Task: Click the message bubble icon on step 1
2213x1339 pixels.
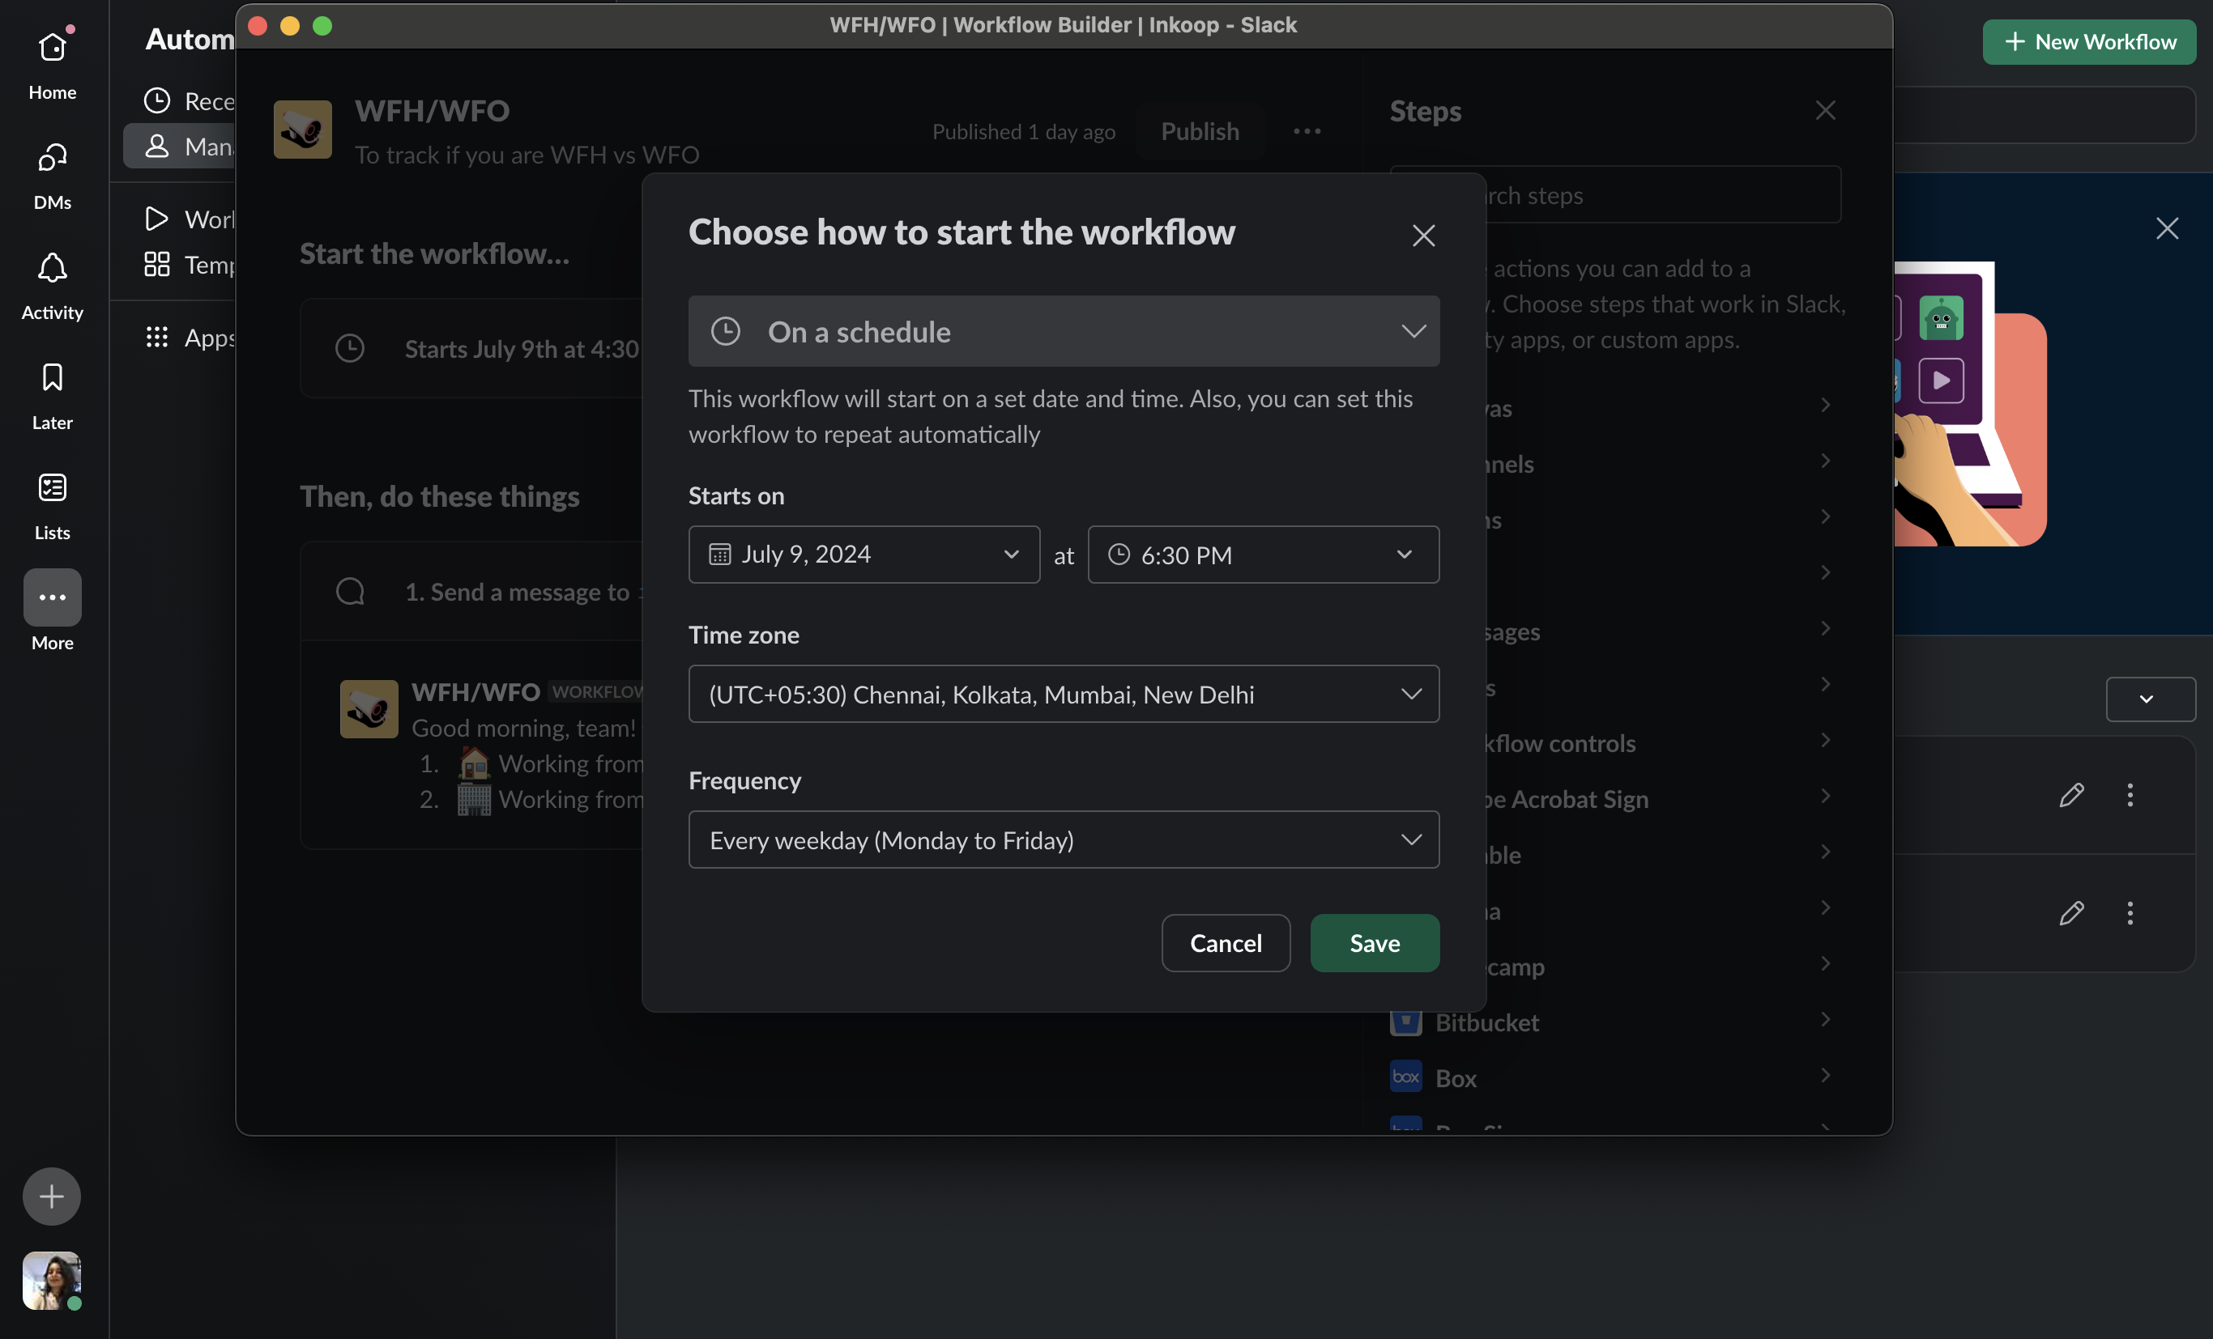Action: pos(349,592)
